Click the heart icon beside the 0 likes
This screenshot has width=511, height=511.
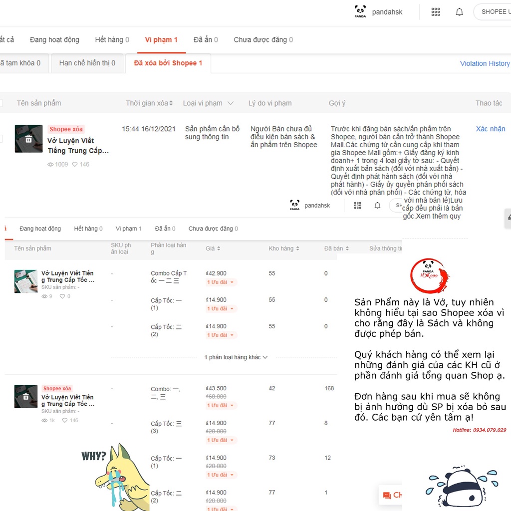pyautogui.click(x=62, y=296)
